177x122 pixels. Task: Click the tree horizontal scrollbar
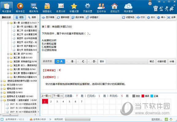pos(10,115)
